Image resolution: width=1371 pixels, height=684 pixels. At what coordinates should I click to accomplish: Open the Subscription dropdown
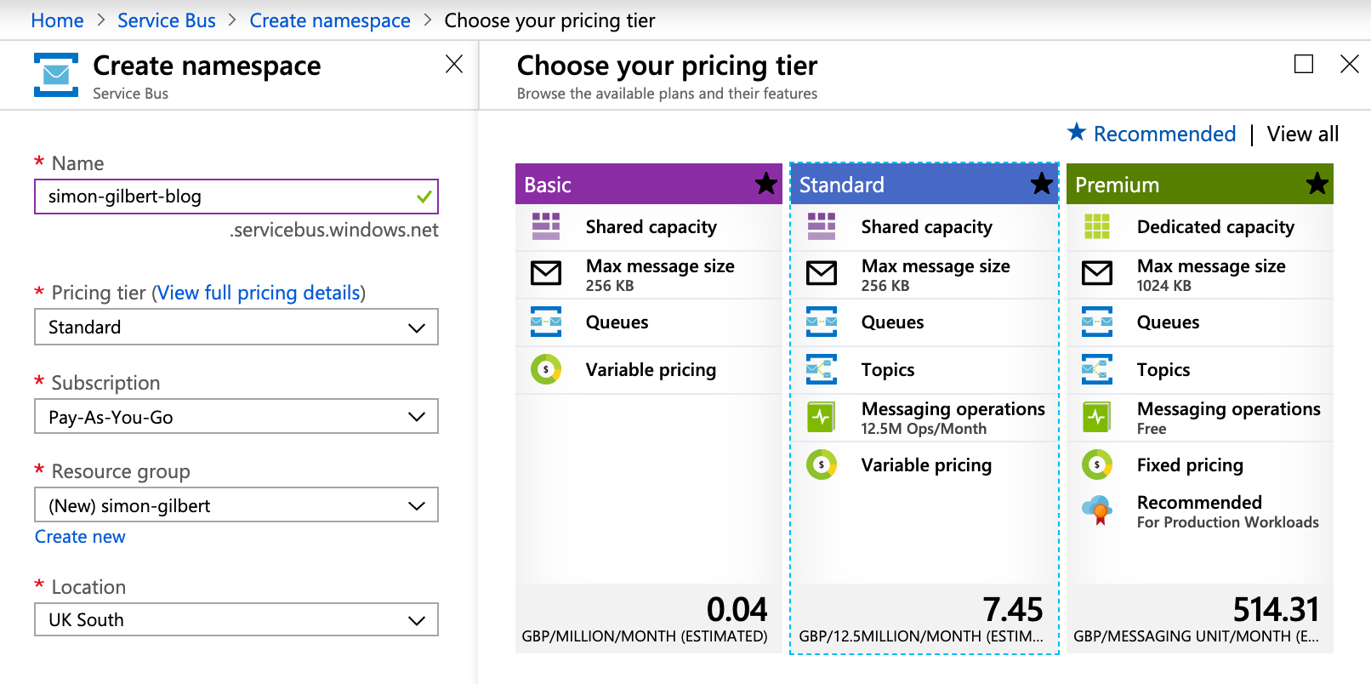click(236, 417)
